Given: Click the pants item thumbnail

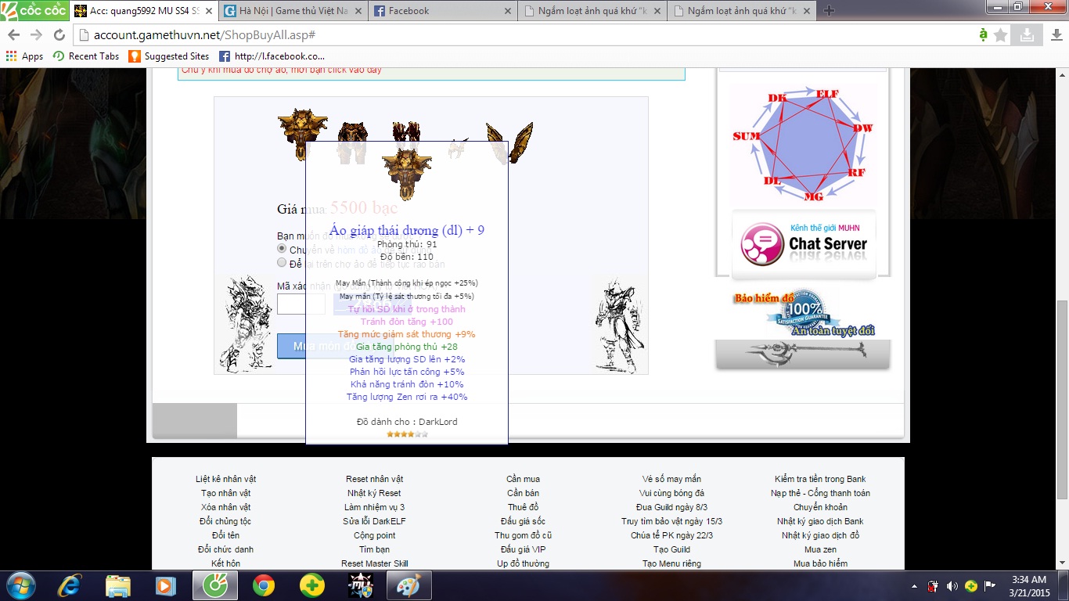Looking at the screenshot, I should 352,141.
